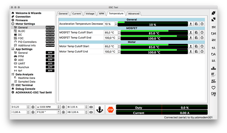Switch to the RPM tab
227x133 pixels.
click(101, 14)
